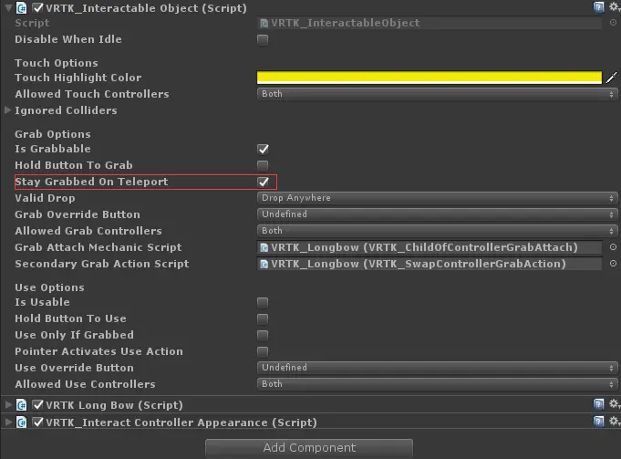The image size is (621, 459).
Task: Click the C# script icon of VRTK Long Bow
Action: tap(21, 405)
